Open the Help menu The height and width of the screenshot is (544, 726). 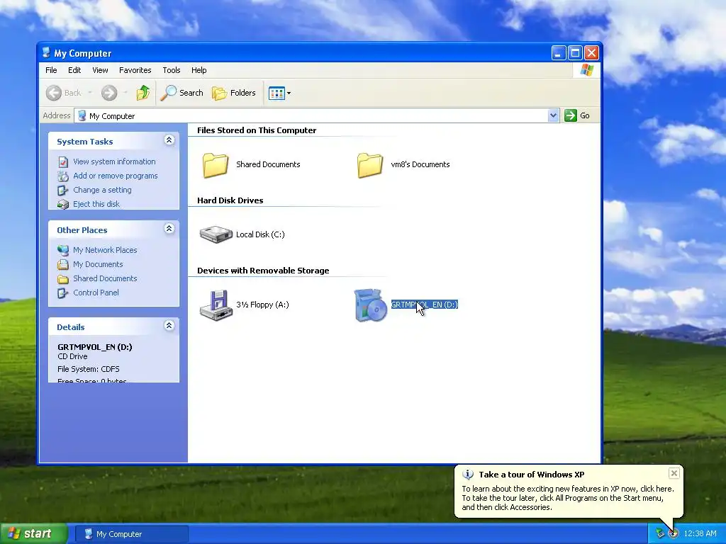[199, 70]
